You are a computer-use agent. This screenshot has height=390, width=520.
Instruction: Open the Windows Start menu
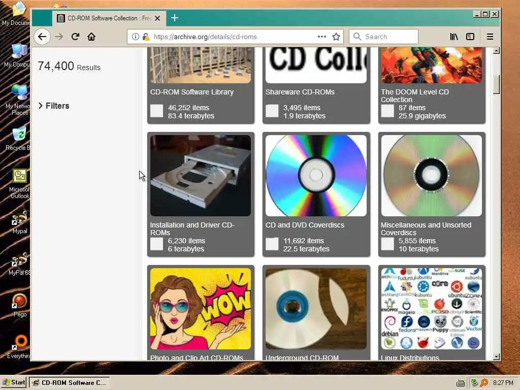click(13, 382)
